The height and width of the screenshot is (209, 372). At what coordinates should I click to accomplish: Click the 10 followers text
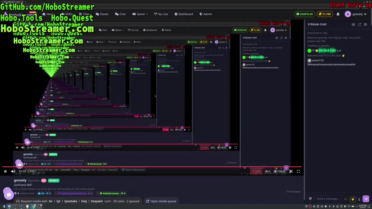click(293, 192)
